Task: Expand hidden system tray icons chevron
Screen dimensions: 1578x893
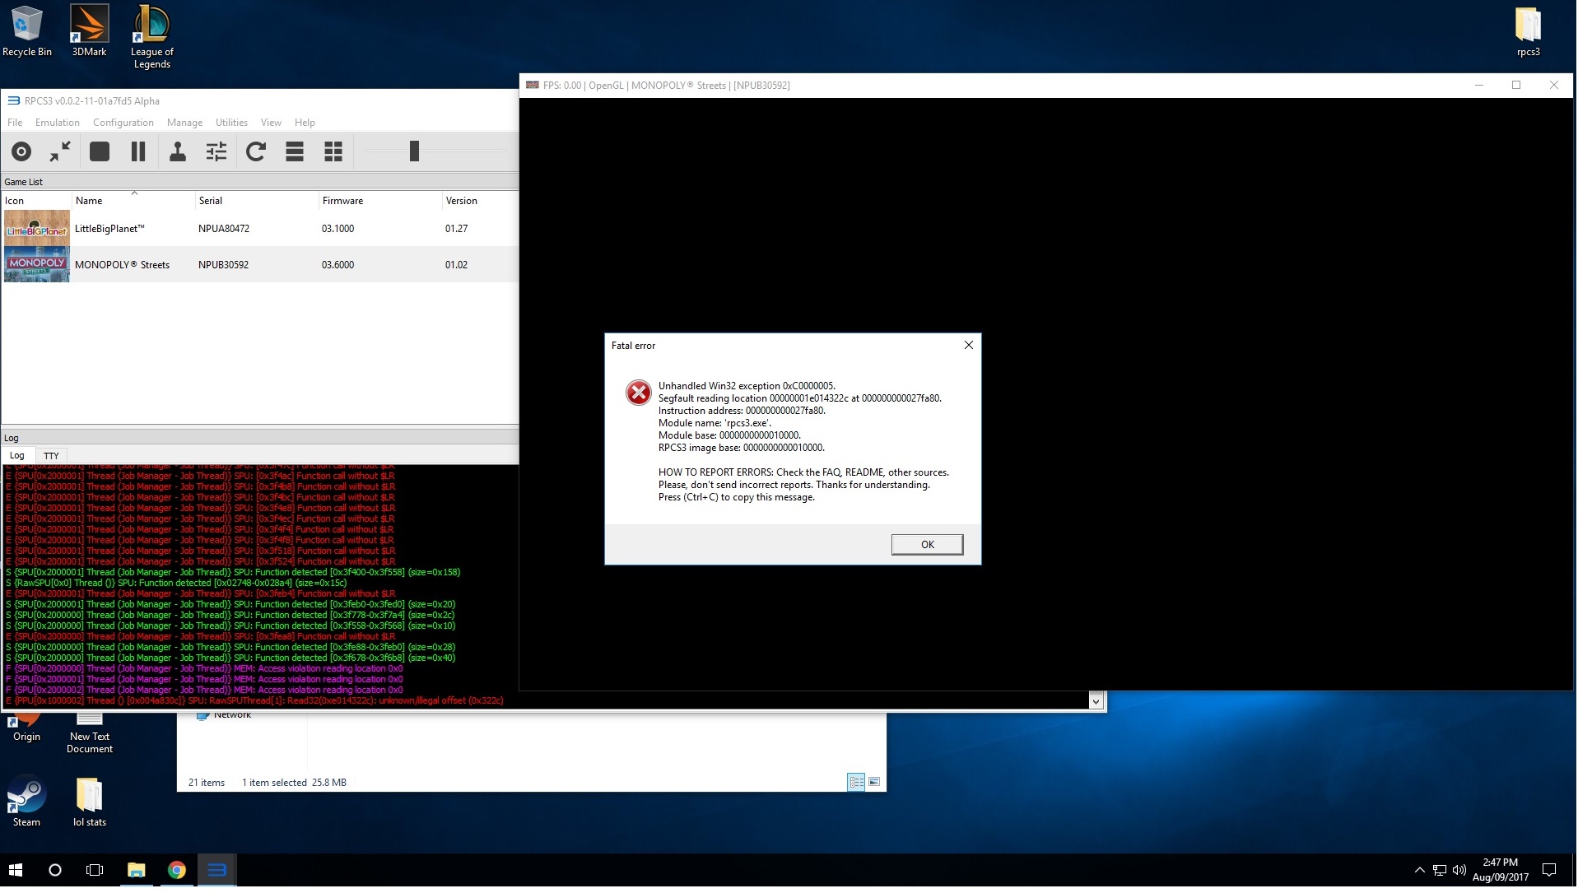Action: coord(1419,870)
